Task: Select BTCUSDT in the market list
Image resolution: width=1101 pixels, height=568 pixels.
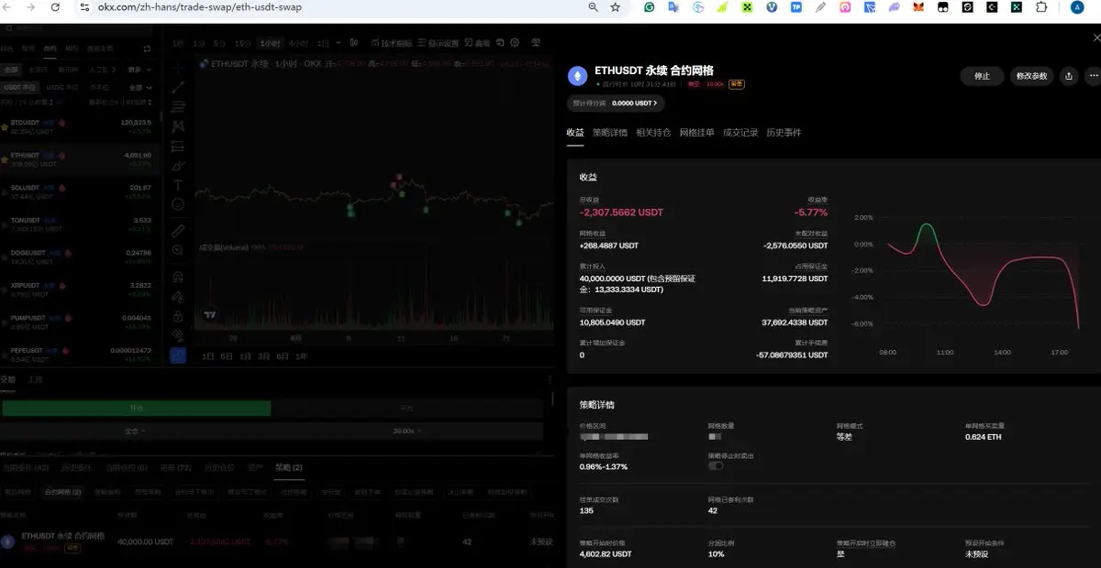Action: point(81,126)
